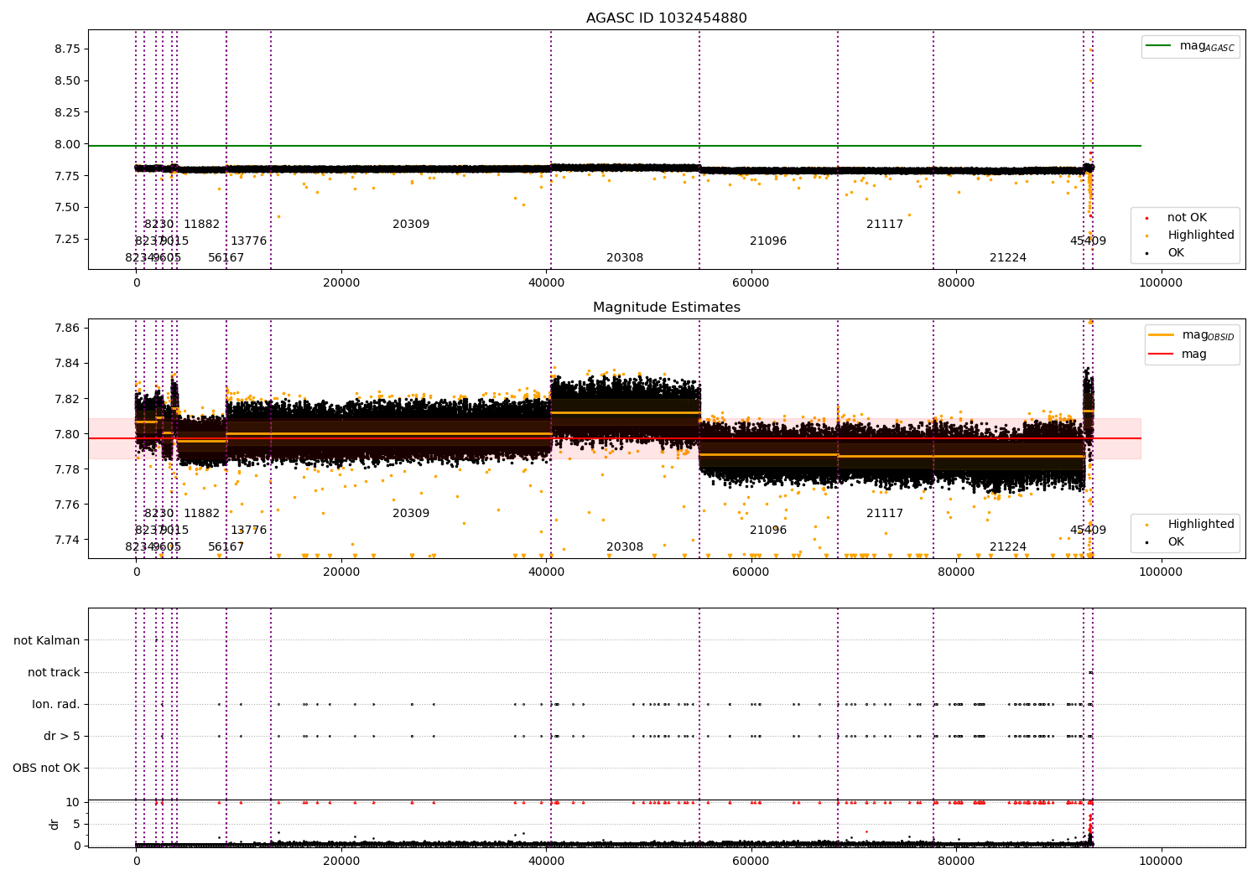This screenshot has height=880, width=1258.
Task: Click obsid label 21096 in Magnitude Estimates plot
Action: [768, 531]
